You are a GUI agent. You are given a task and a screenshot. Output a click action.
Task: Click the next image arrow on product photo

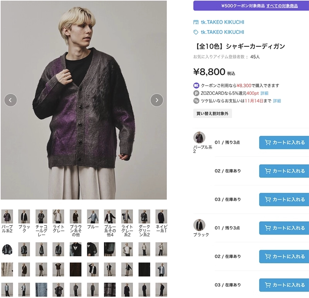[156, 100]
